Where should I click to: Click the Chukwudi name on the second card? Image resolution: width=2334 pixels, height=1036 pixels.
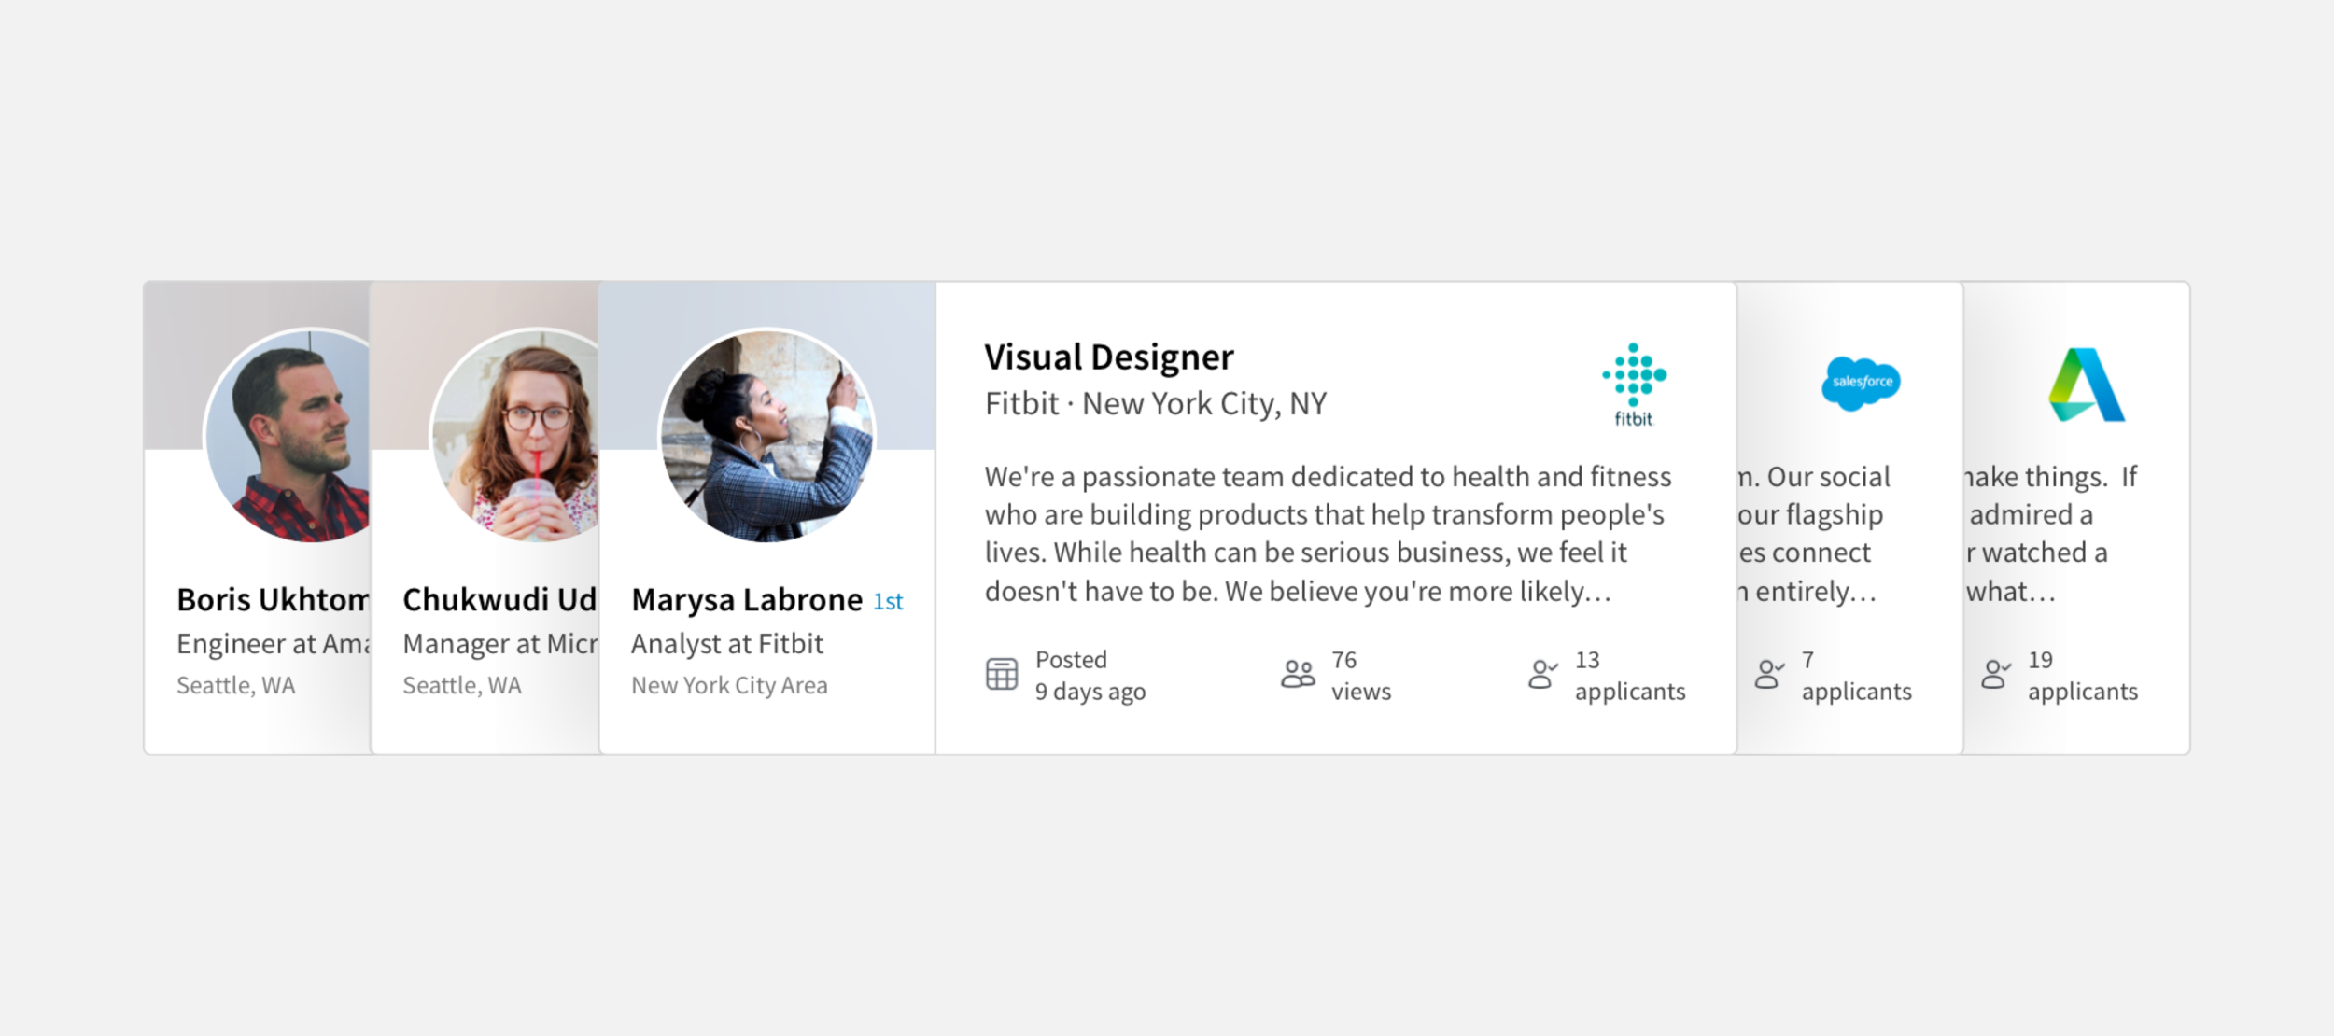499,600
